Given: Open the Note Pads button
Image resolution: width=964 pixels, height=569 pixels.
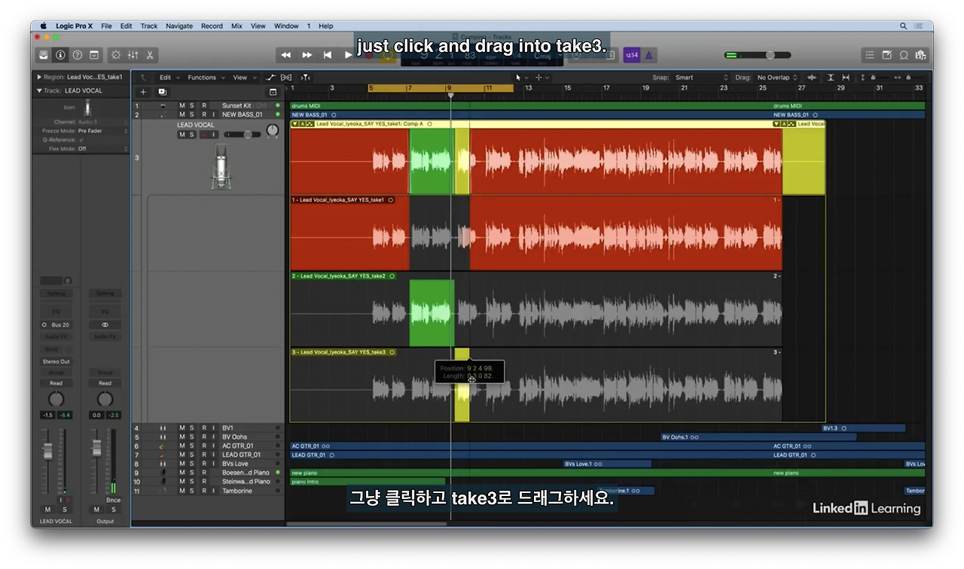Looking at the screenshot, I should point(887,55).
